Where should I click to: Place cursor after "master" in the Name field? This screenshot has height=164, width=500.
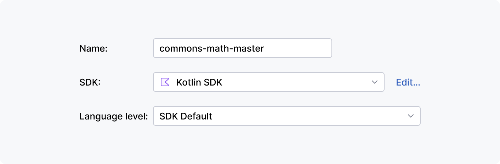pos(265,48)
